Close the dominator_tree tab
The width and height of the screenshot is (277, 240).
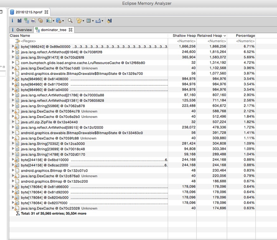[70, 30]
